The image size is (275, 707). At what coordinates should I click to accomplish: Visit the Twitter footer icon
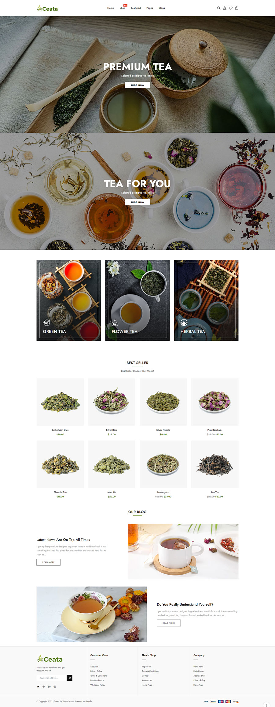pos(38,686)
